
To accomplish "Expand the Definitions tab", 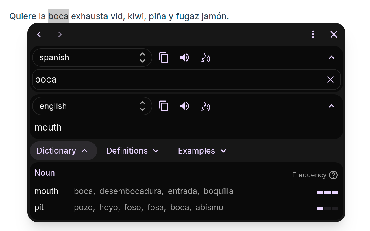I will click(133, 151).
